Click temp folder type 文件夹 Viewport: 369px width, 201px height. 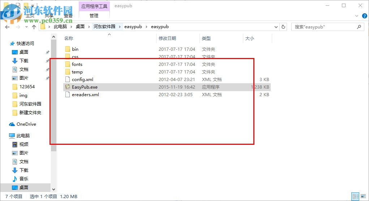209,72
